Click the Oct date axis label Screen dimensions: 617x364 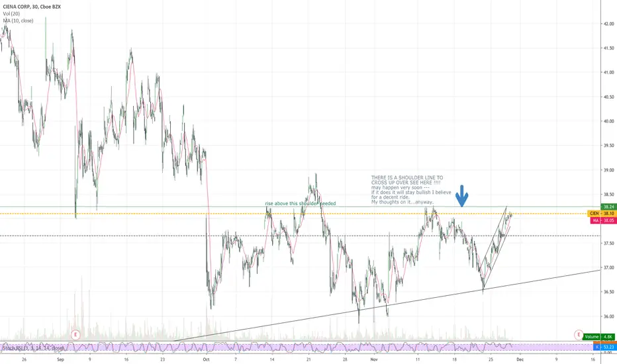(206, 359)
